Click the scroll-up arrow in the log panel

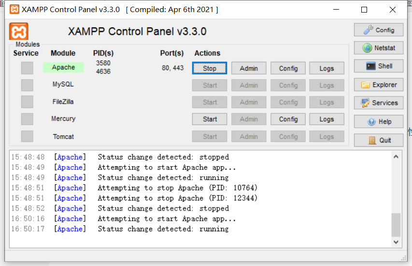pos(396,157)
